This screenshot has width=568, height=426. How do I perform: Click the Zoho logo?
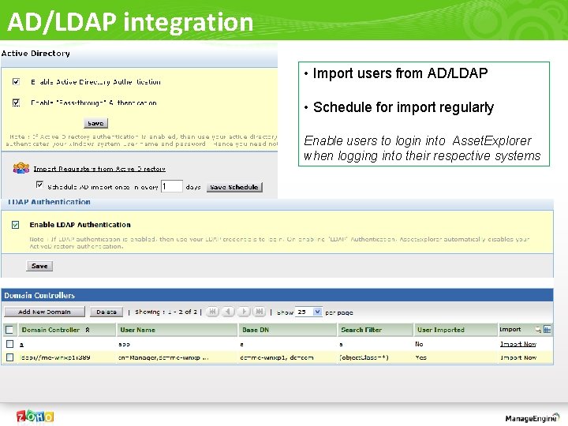35,417
